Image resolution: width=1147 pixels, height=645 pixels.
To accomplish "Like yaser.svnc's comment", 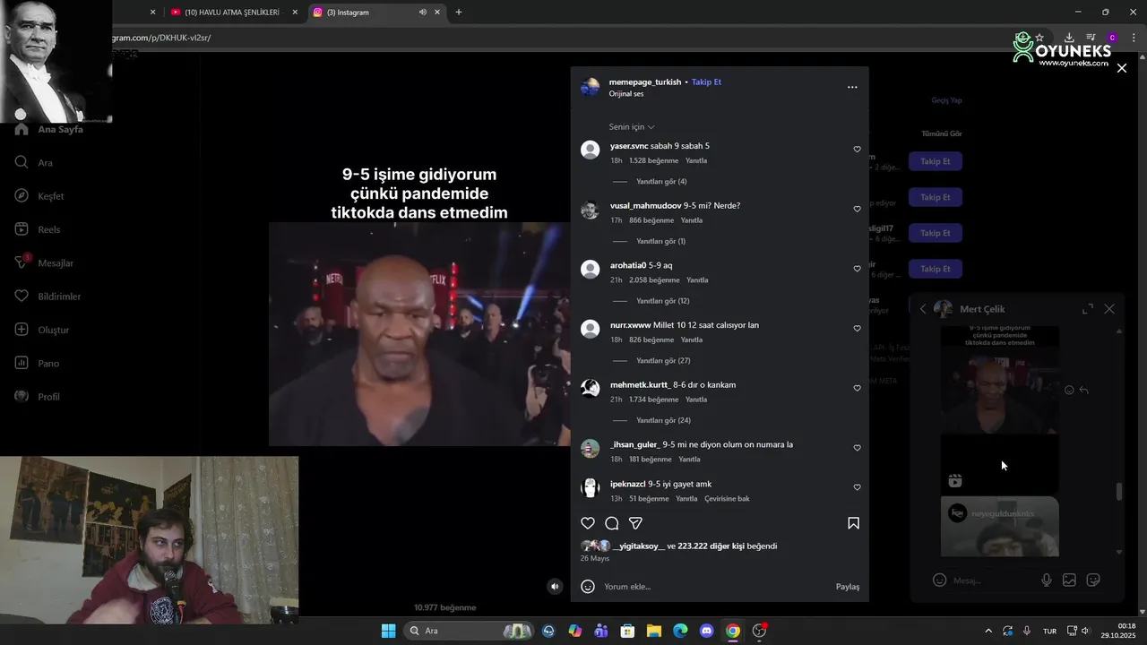I will click(x=857, y=150).
